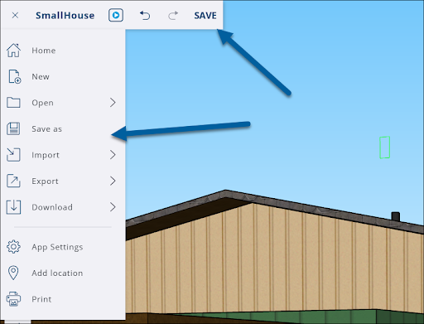Click the Export arrow icon
424x324 pixels.
[13, 181]
